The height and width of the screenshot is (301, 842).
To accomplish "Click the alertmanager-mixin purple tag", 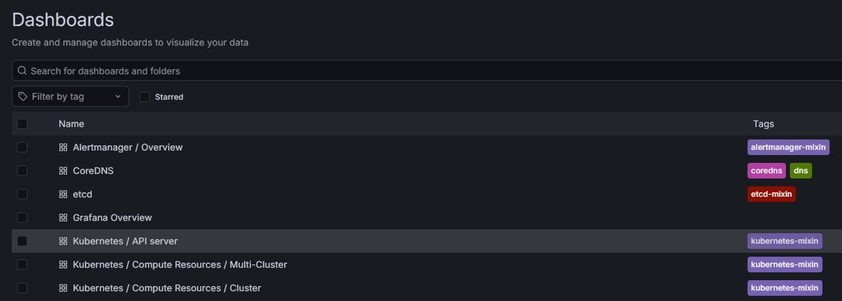I will tap(788, 147).
